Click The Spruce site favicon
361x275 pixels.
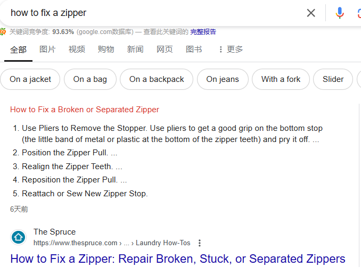[19, 237]
